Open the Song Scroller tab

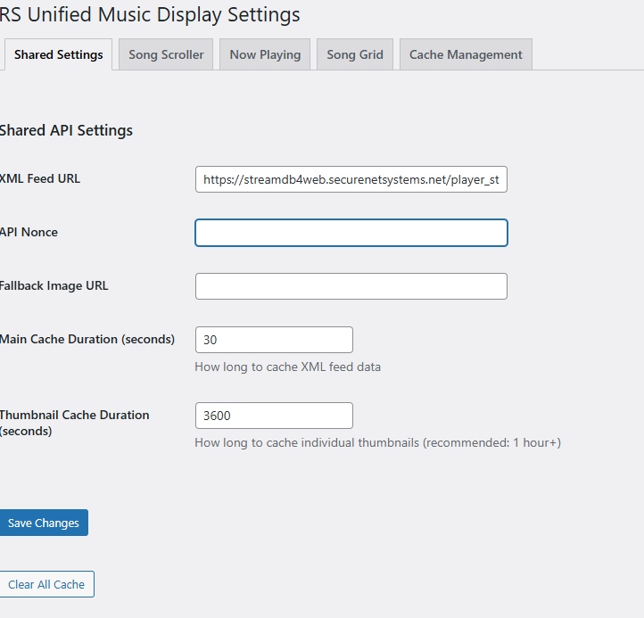pyautogui.click(x=166, y=54)
